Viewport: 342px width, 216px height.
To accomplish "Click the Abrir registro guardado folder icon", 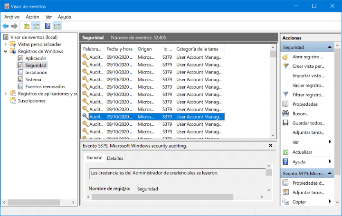I will point(285,57).
